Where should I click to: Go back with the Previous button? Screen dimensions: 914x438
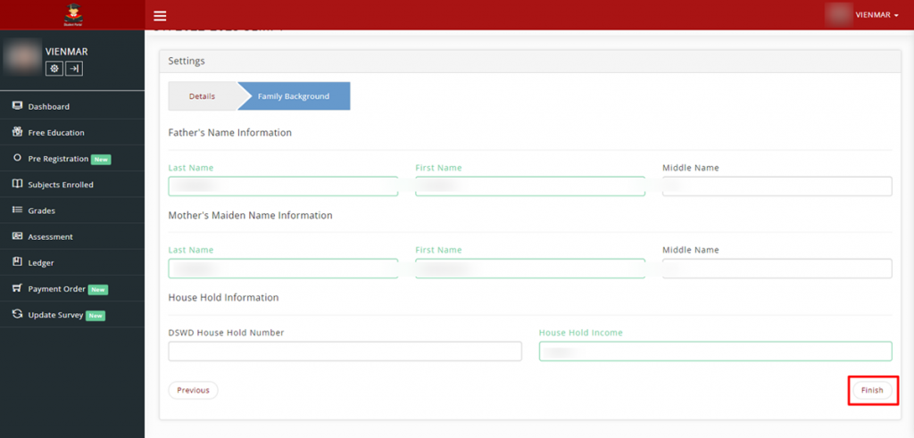(x=193, y=390)
